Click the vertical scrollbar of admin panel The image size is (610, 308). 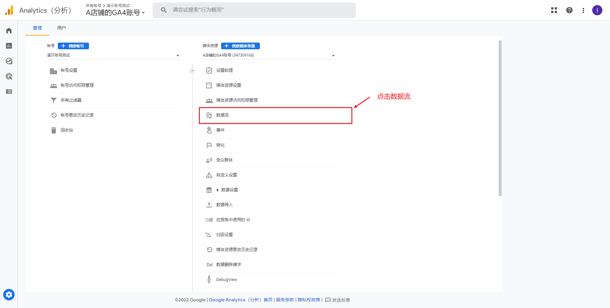coord(500,118)
